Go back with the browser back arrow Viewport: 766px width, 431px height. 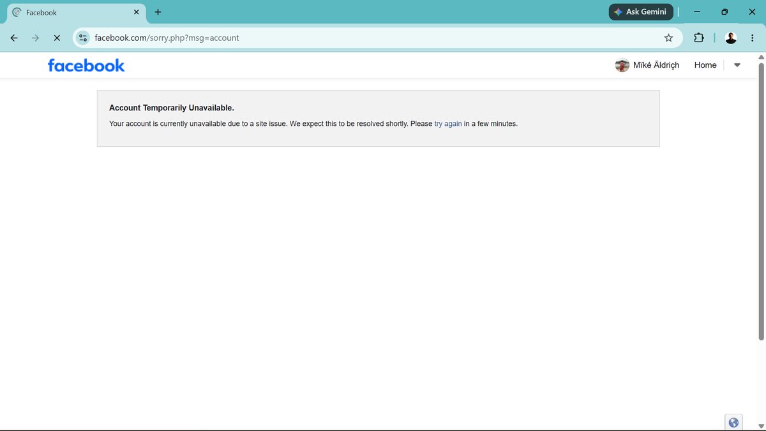[14, 38]
